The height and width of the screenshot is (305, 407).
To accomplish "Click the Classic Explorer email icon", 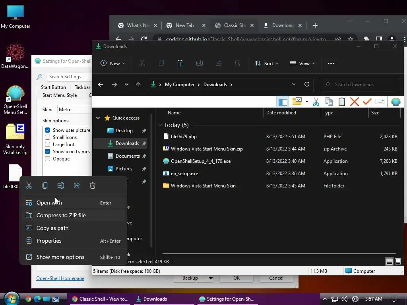I will 380,101.
